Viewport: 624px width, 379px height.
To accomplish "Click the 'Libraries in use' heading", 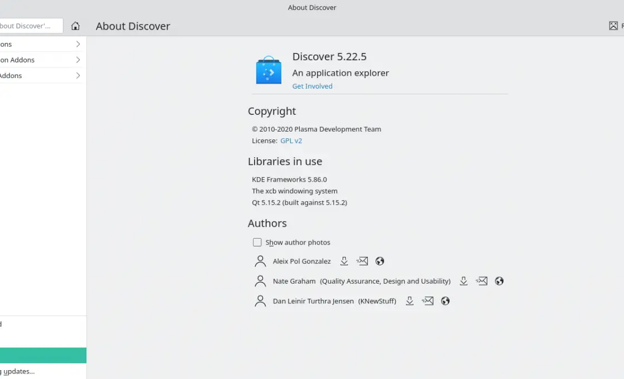I will click(285, 161).
